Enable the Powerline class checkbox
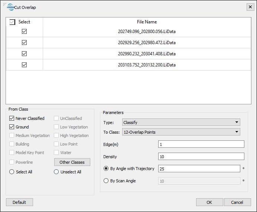 coord(12,162)
